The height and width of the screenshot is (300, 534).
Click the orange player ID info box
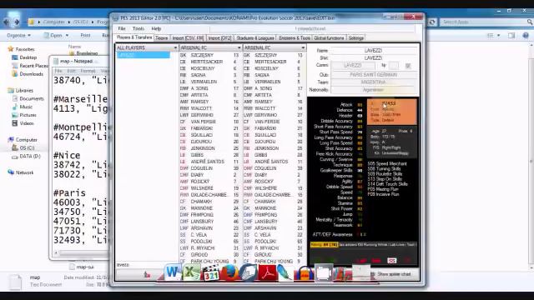(x=391, y=112)
